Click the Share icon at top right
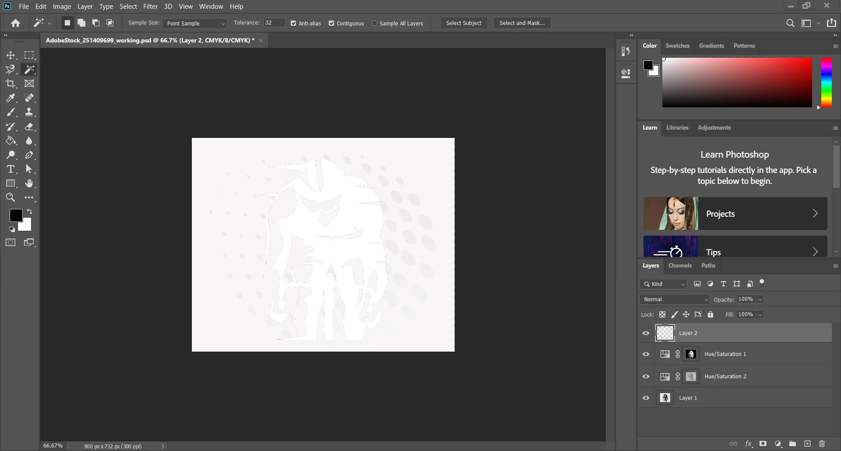 point(831,23)
